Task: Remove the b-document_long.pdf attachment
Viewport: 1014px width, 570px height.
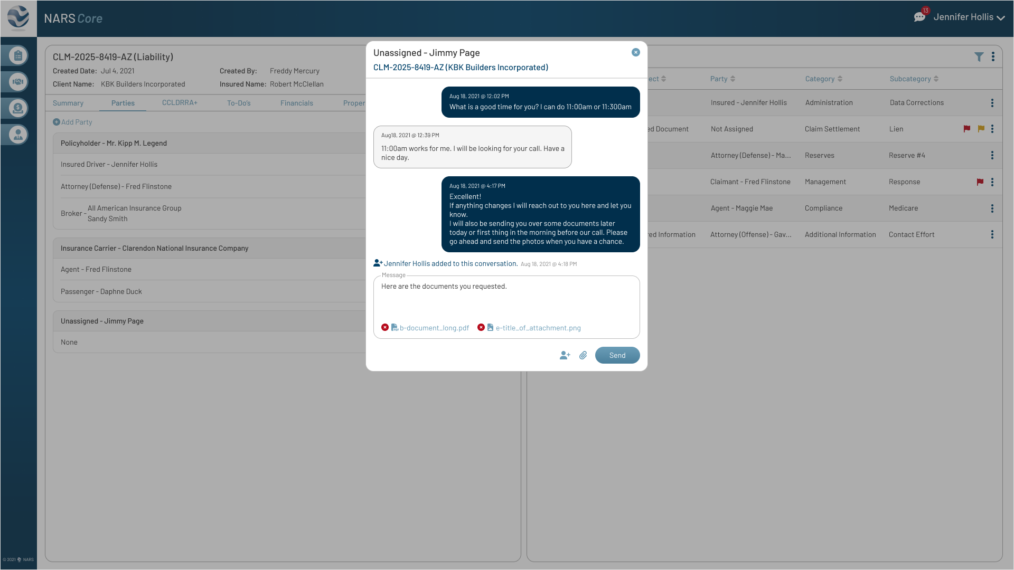Action: click(384, 327)
